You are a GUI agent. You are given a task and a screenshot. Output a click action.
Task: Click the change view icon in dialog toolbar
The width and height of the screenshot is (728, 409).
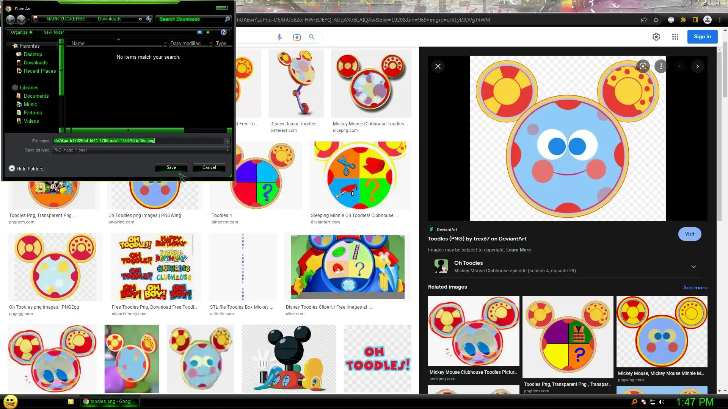200,32
